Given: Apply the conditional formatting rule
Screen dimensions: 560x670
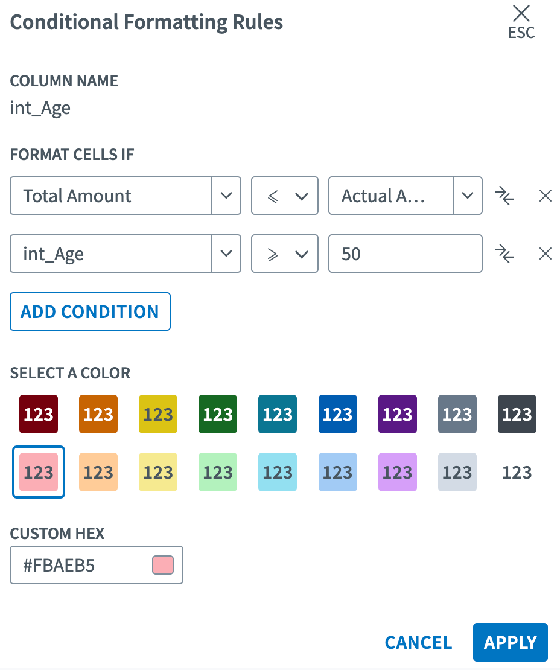Looking at the screenshot, I should pyautogui.click(x=510, y=643).
